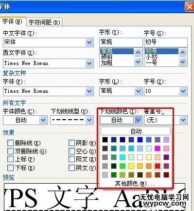
Task: Open the 着重号 dropdown showing (无)
Action: [x=183, y=120]
